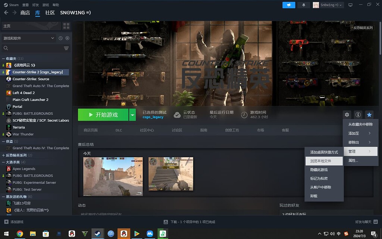
Task: Choose 卸载 in submenu
Action: [x=324, y=196]
